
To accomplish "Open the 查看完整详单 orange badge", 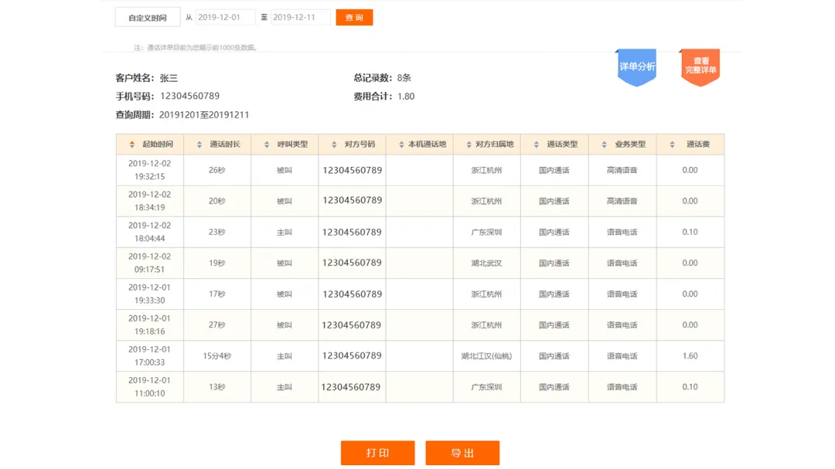I will tap(700, 67).
